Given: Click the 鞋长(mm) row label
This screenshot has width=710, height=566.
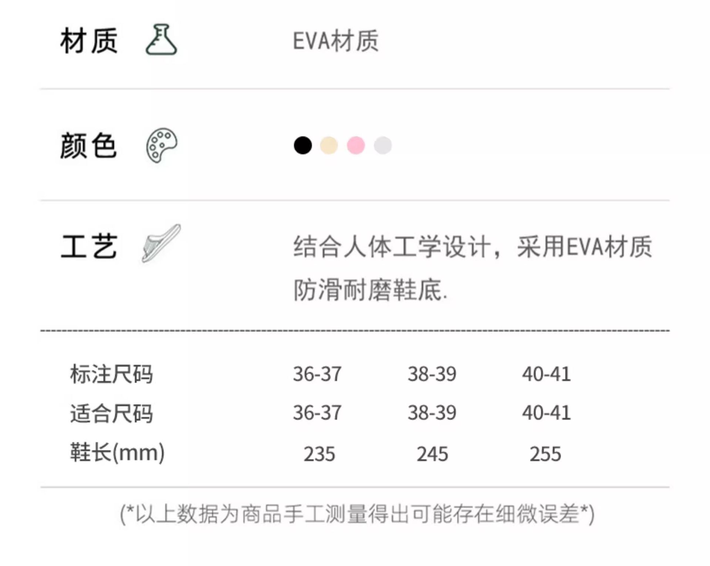Looking at the screenshot, I should [x=117, y=452].
